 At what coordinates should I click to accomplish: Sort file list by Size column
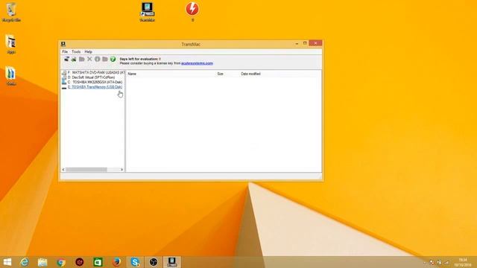pos(221,74)
